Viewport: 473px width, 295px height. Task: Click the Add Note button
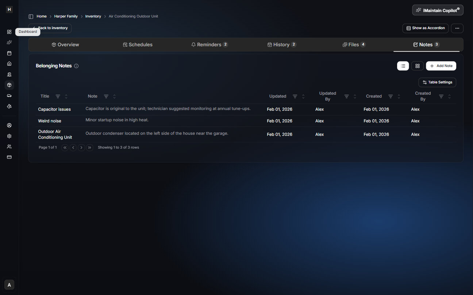[441, 66]
